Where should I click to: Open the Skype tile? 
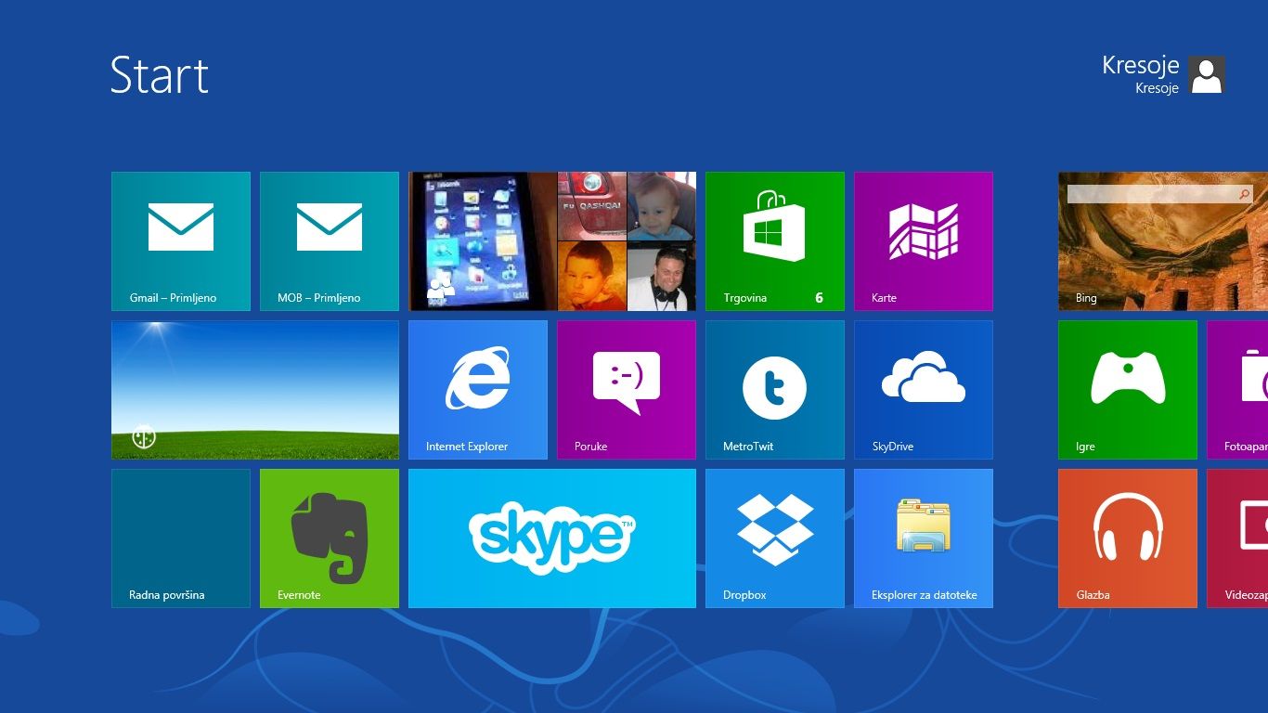tap(552, 538)
